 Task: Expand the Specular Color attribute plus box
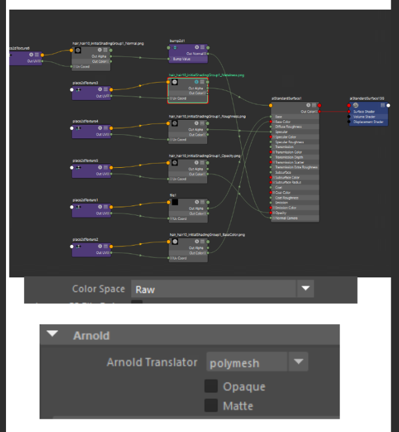274,137
